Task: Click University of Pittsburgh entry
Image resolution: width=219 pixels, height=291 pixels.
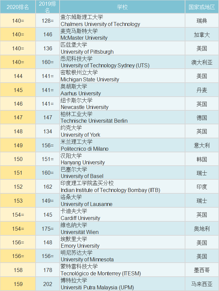Action: (x=87, y=52)
